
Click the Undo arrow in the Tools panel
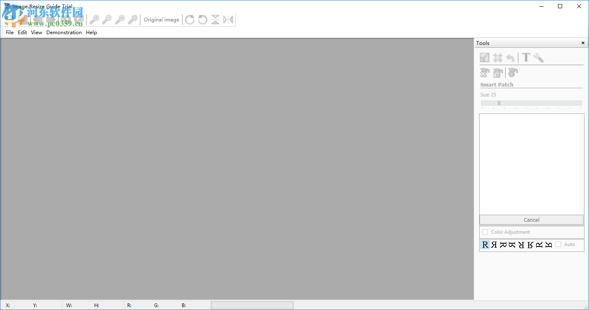[x=511, y=57]
